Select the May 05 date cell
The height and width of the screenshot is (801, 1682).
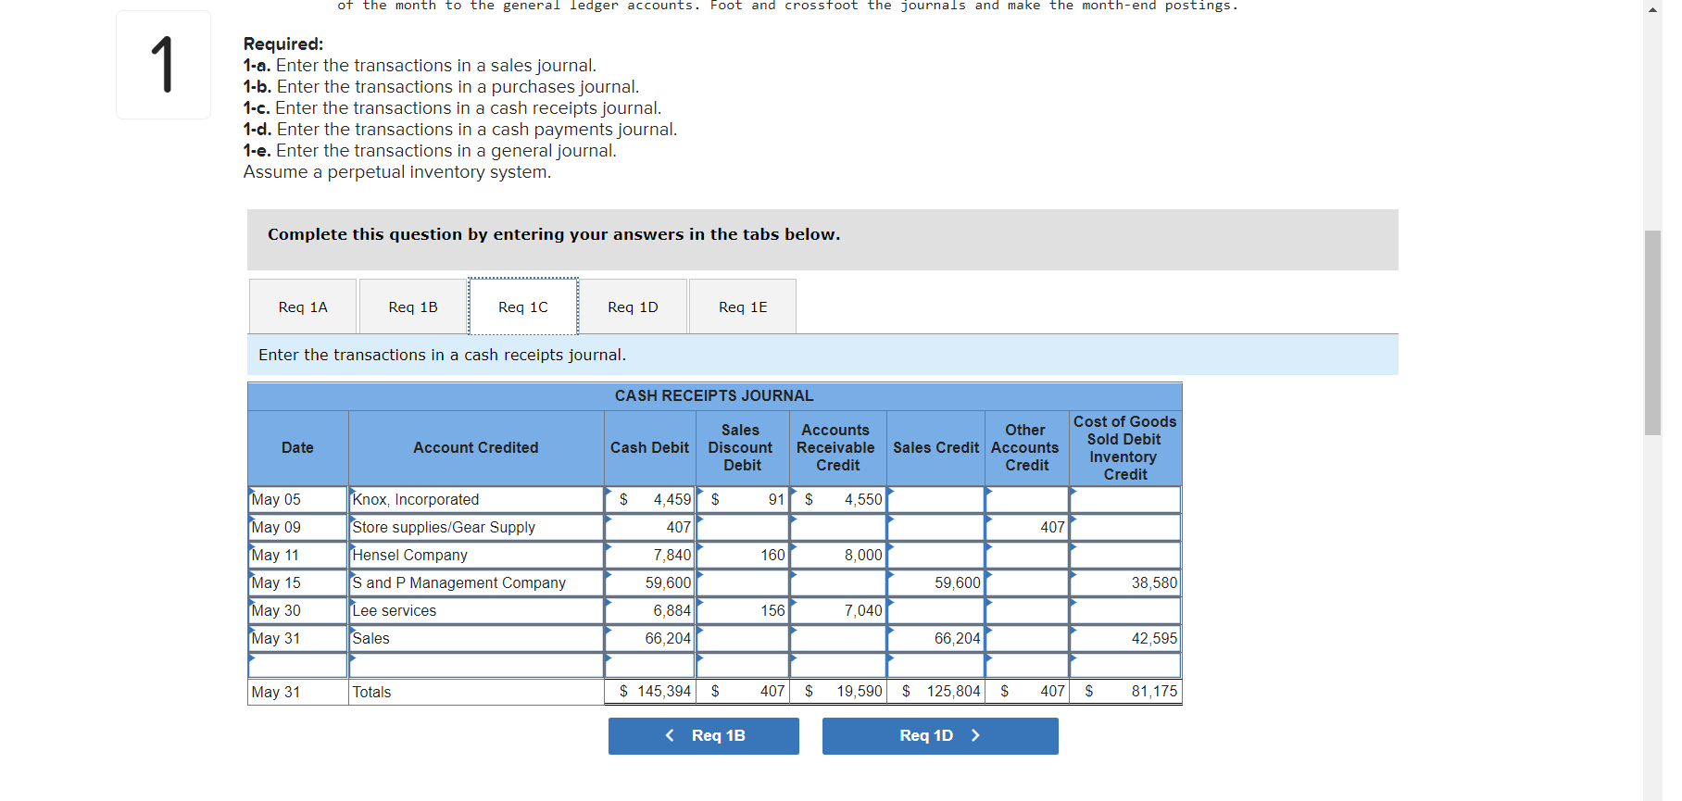tap(298, 499)
